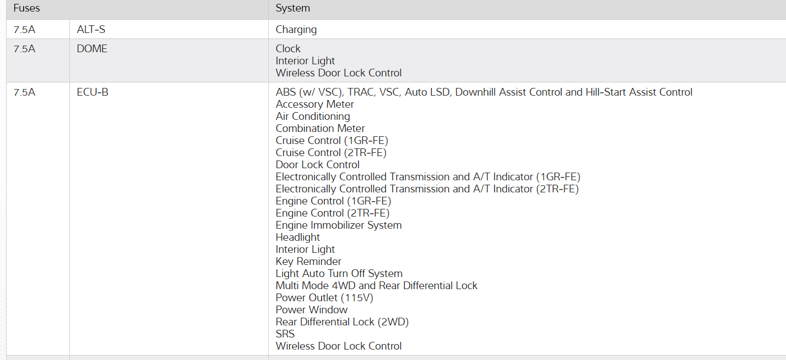Click Light Auto Turn Off System text

[339, 274]
